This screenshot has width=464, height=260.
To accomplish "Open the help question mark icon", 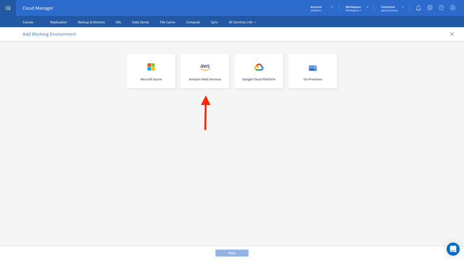I will pos(441,8).
